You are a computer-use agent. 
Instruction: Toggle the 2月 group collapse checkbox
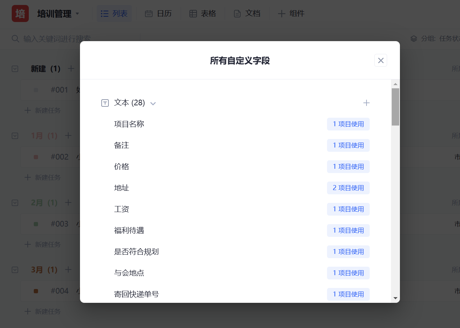[15, 203]
